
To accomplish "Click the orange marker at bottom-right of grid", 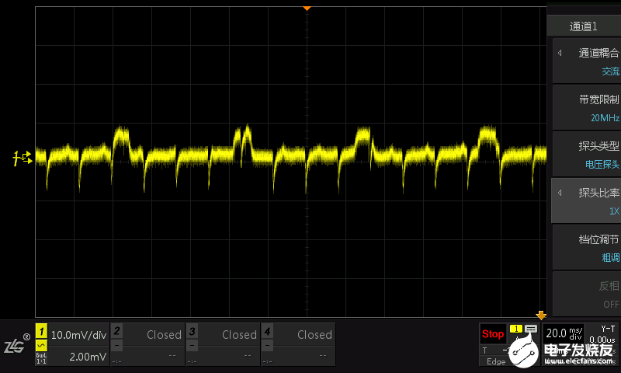I will 541,315.
